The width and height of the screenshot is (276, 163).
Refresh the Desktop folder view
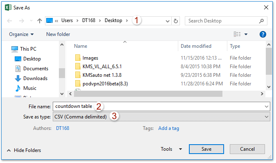point(176,21)
